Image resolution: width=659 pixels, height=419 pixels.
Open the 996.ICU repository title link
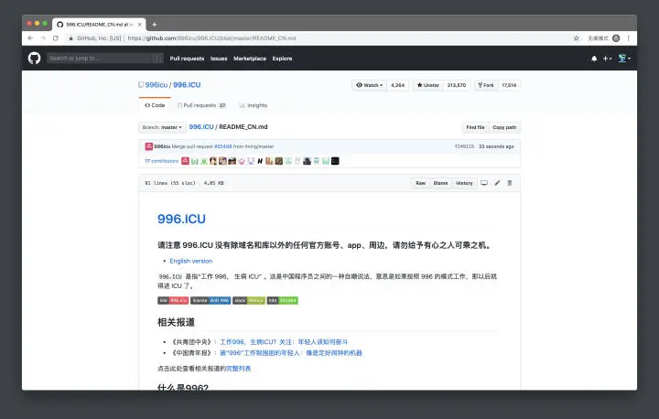(x=187, y=85)
